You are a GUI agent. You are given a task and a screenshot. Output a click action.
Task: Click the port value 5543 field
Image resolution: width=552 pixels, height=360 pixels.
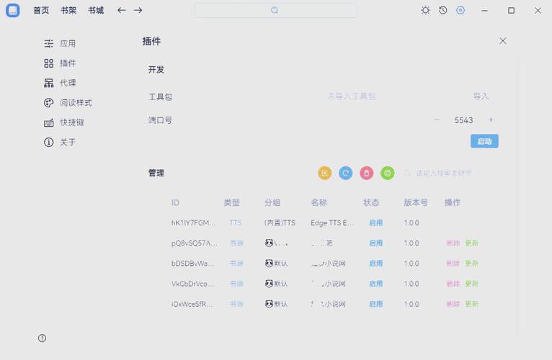pyautogui.click(x=463, y=120)
